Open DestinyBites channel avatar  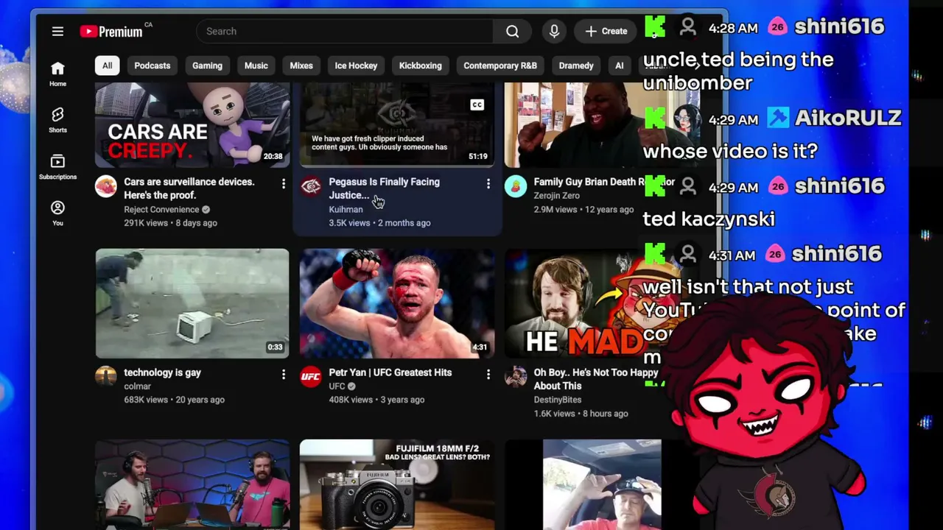pyautogui.click(x=515, y=377)
